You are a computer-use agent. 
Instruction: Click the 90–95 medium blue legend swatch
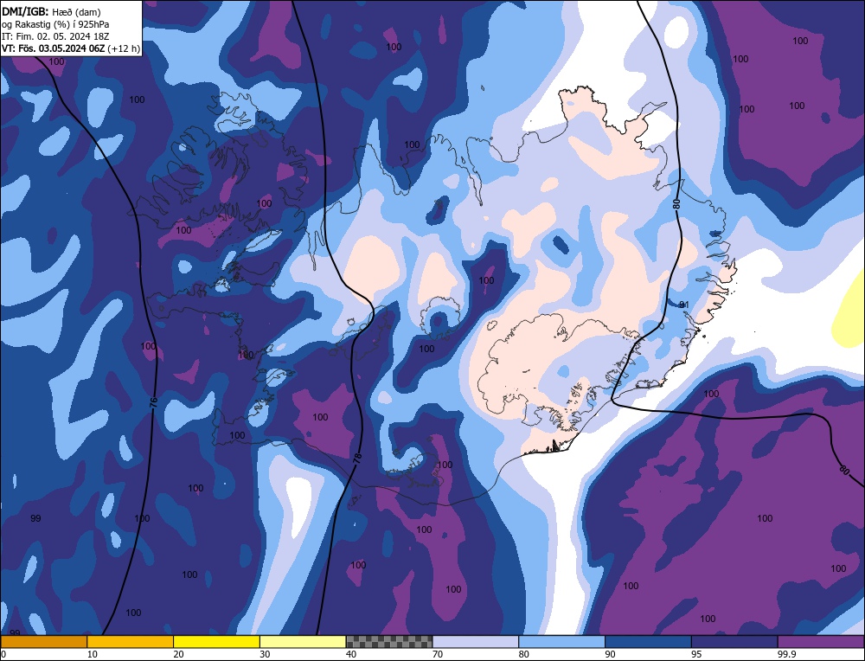click(648, 642)
